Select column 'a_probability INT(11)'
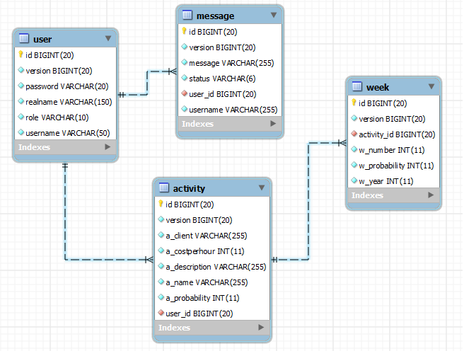The width and height of the screenshot is (464, 351). click(202, 298)
